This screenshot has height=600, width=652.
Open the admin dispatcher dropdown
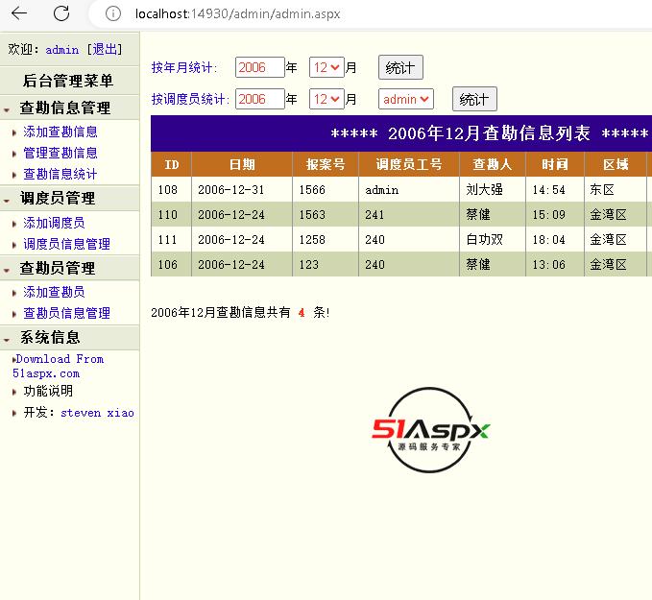point(405,99)
